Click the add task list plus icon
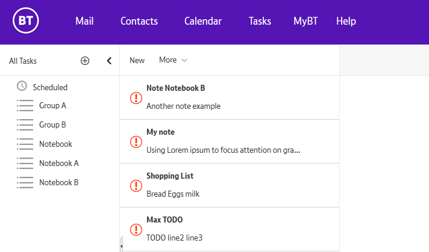The width and height of the screenshot is (429, 252). click(85, 61)
